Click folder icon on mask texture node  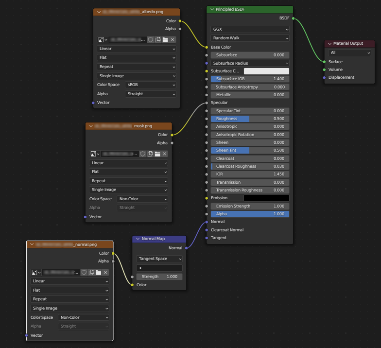coord(157,154)
